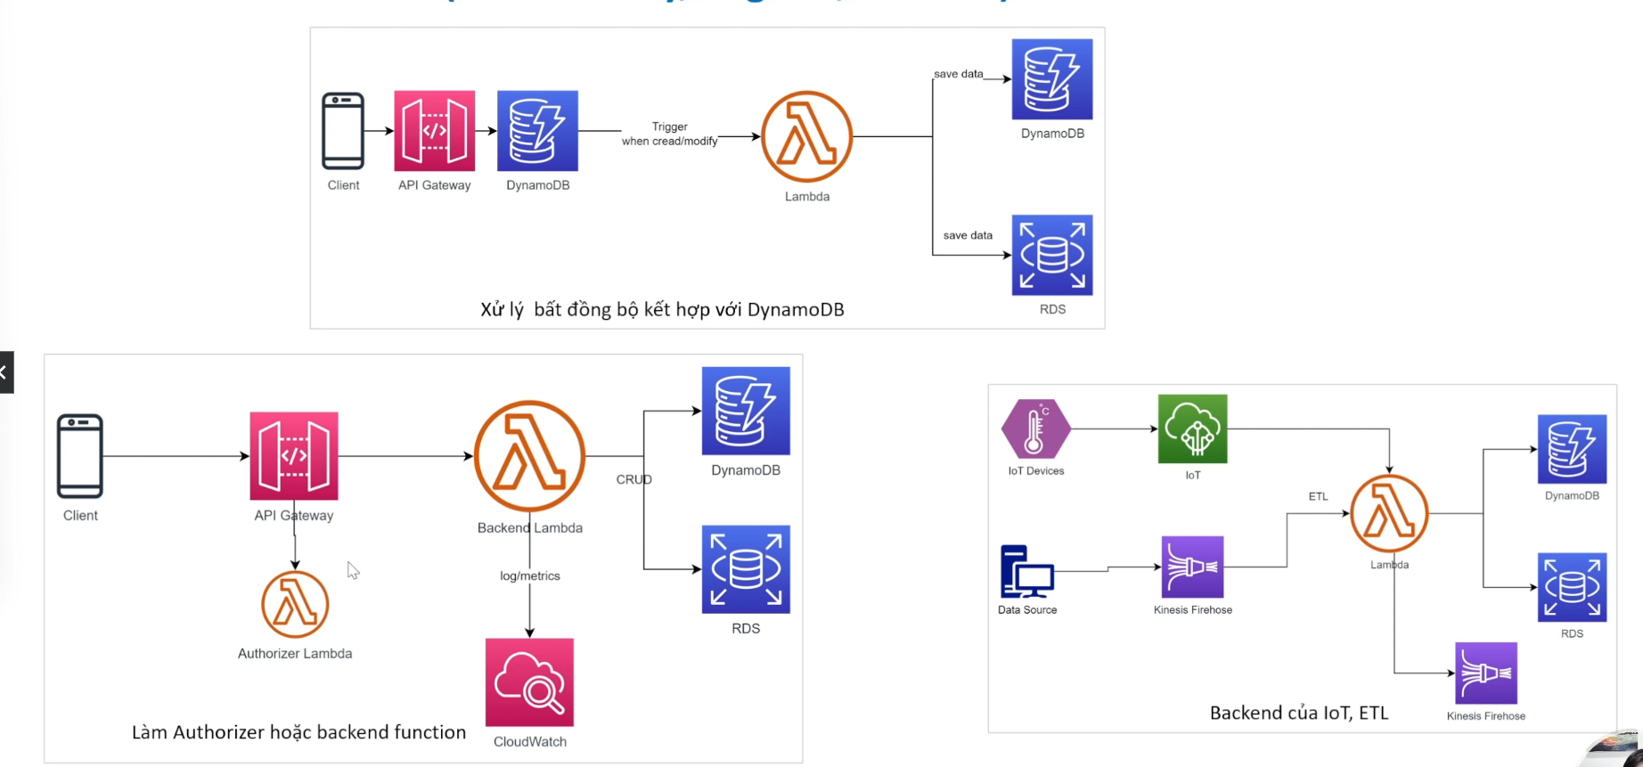The image size is (1643, 767).
Task: Select the DynamoDB icon connected to the CRUD arrow
Action: pyautogui.click(x=746, y=411)
